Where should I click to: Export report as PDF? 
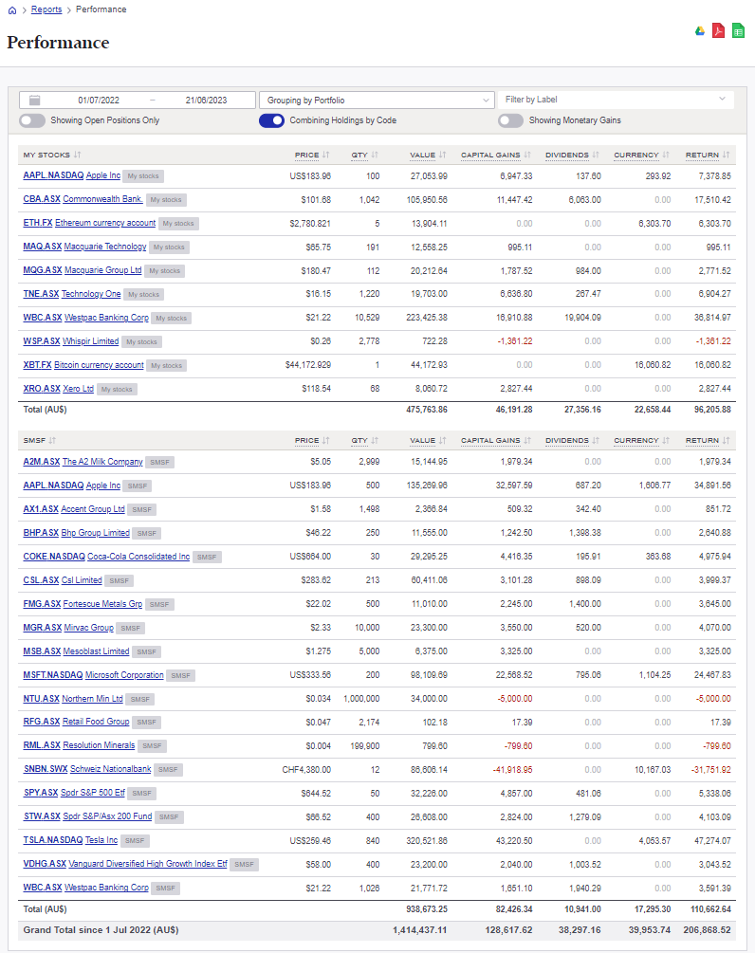(x=719, y=30)
